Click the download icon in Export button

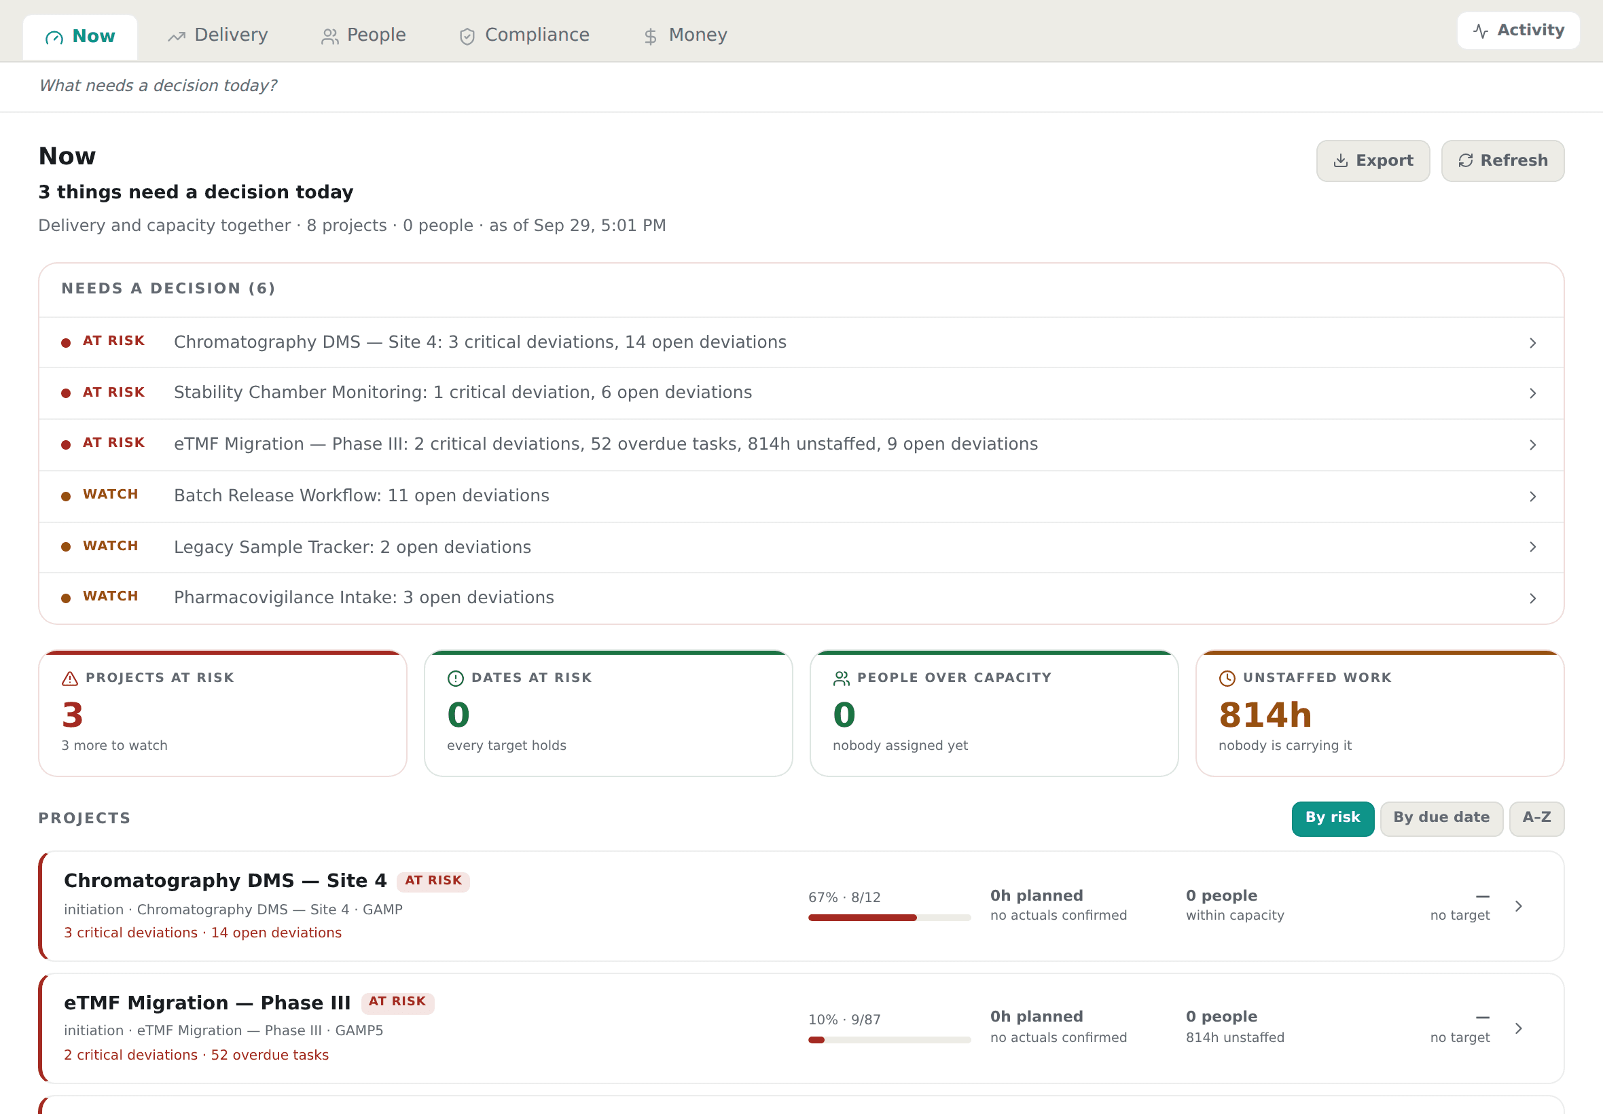coord(1341,160)
